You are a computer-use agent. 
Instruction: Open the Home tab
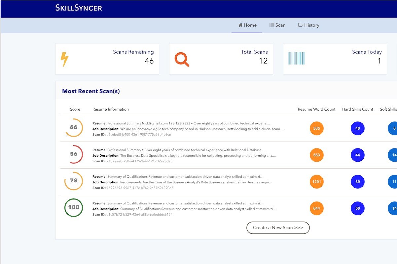tap(247, 25)
